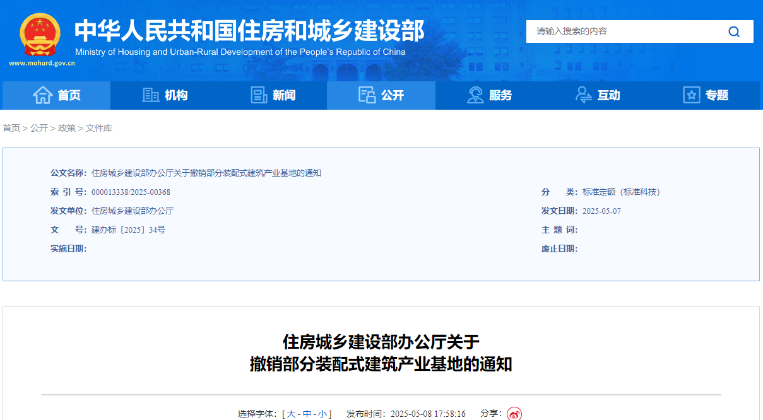Click the headset person icon beside 服务
This screenshot has height=420, width=763.
click(475, 95)
